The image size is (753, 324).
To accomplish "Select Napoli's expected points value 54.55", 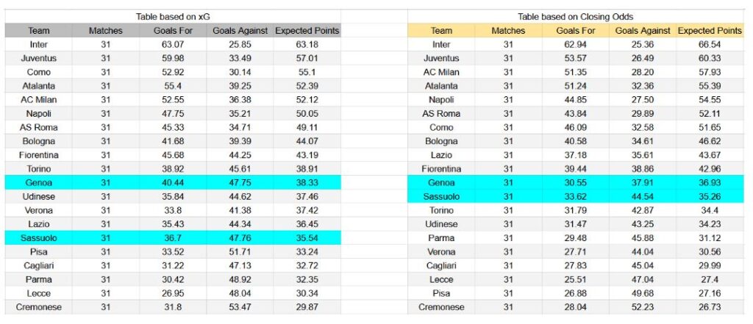I will [710, 99].
